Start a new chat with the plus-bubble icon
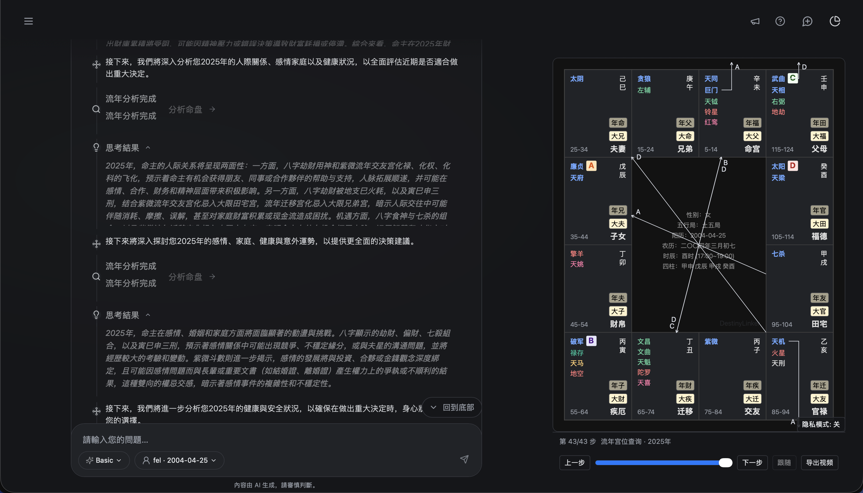The width and height of the screenshot is (863, 493). click(808, 21)
